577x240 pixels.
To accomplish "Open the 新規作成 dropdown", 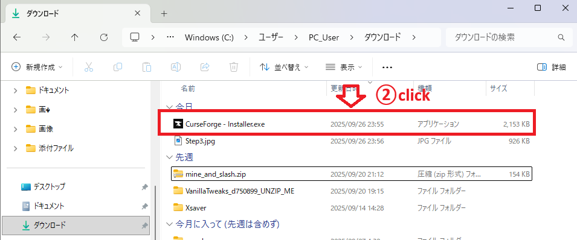I will click(37, 67).
